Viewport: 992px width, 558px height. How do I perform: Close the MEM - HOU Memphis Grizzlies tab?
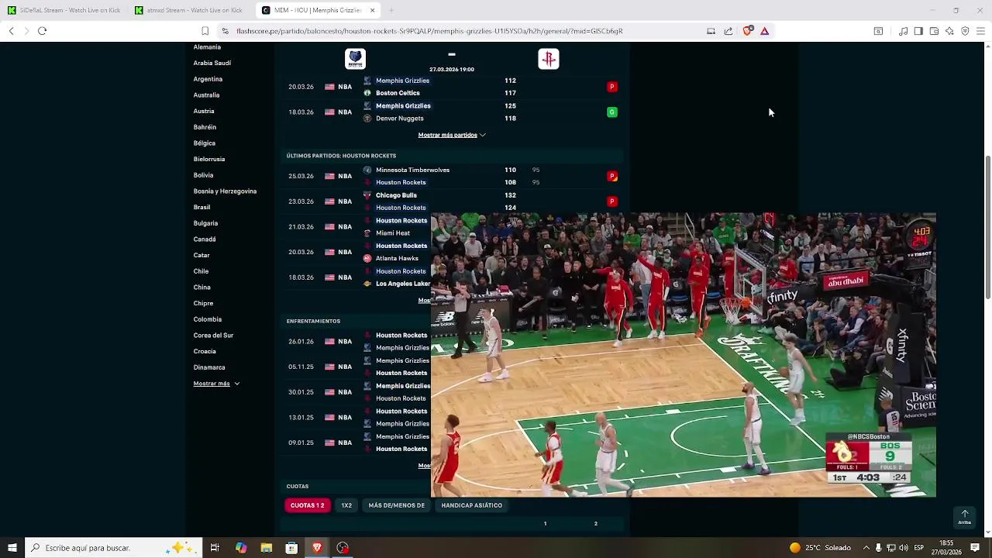tap(372, 10)
